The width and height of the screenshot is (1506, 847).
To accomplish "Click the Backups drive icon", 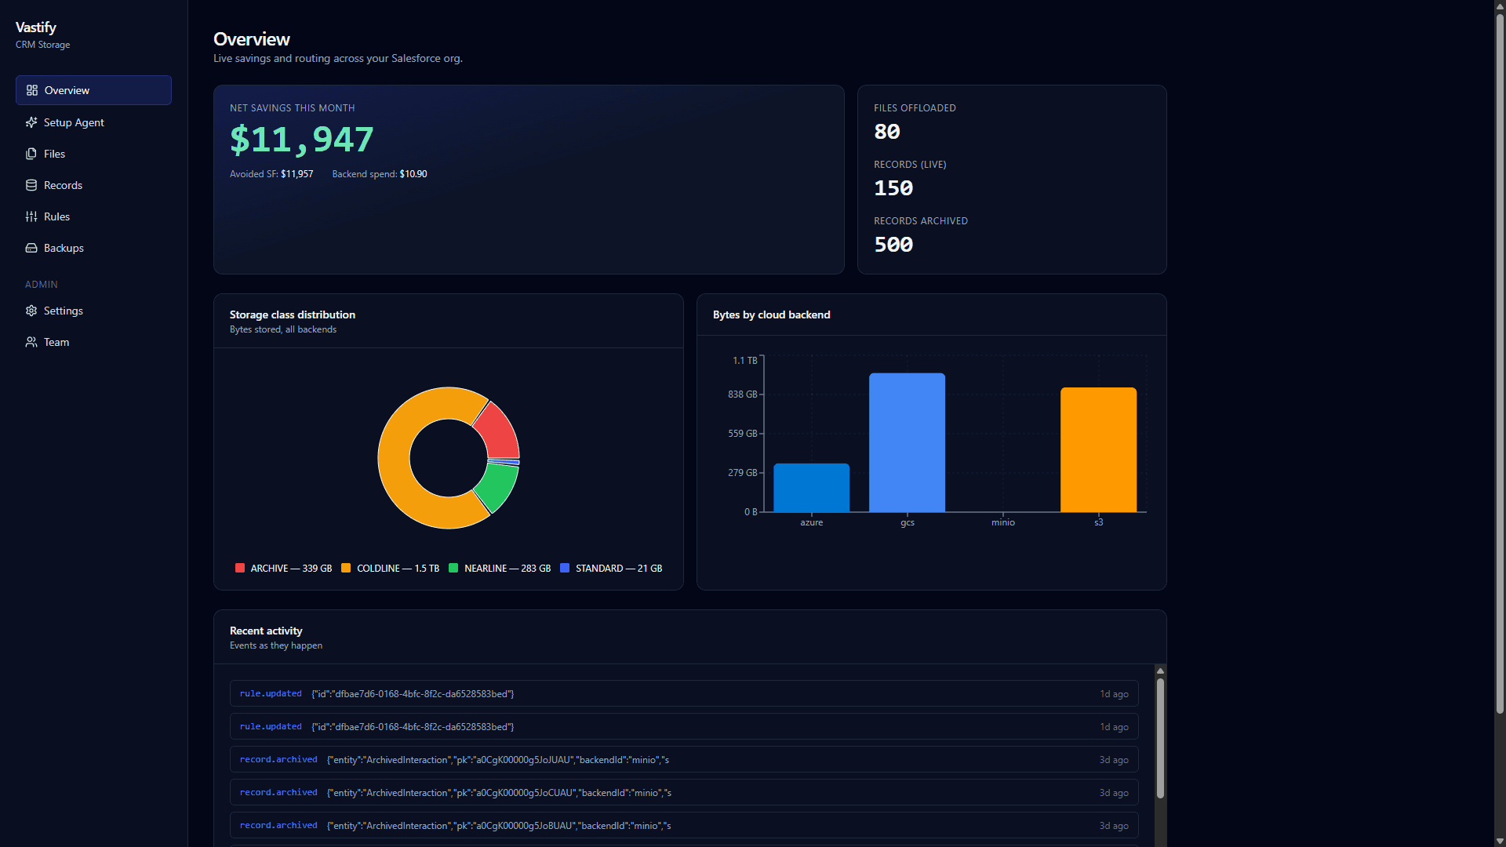I will coord(31,248).
